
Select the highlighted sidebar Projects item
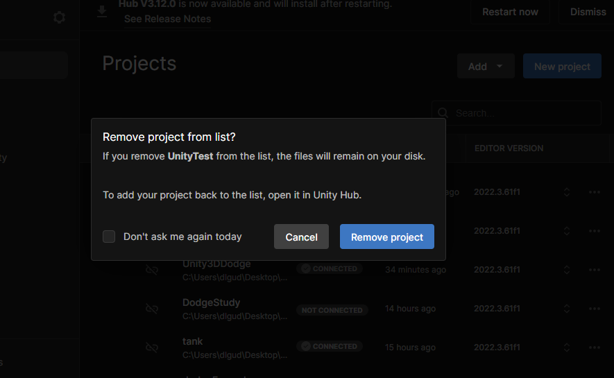coord(34,65)
